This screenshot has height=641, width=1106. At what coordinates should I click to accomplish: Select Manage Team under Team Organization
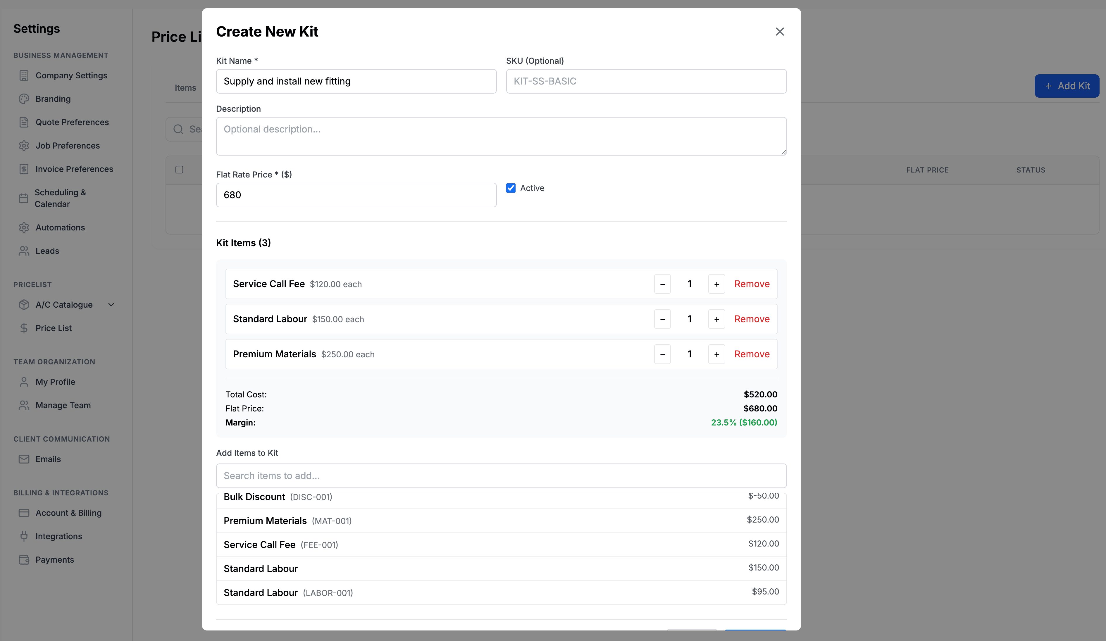tap(63, 405)
